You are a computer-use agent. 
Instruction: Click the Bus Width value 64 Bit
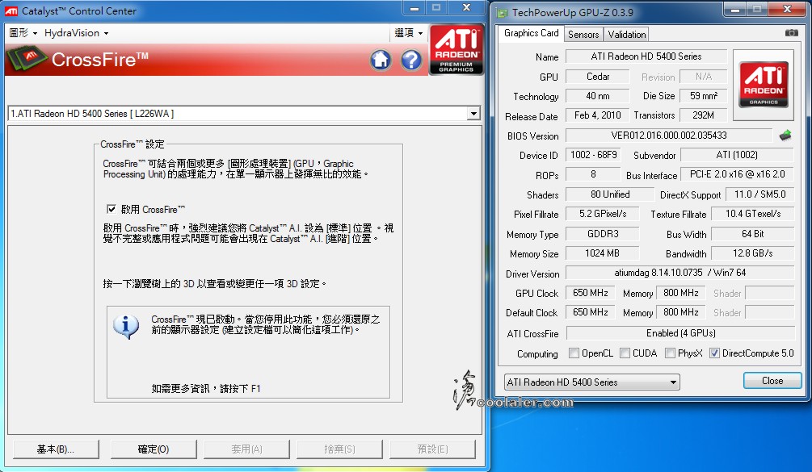tap(753, 234)
